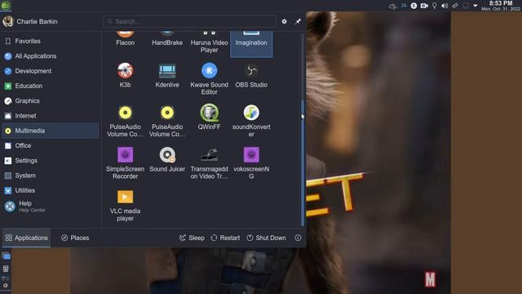522x294 pixels.
Task: Click the Shut Down button
Action: 267,238
